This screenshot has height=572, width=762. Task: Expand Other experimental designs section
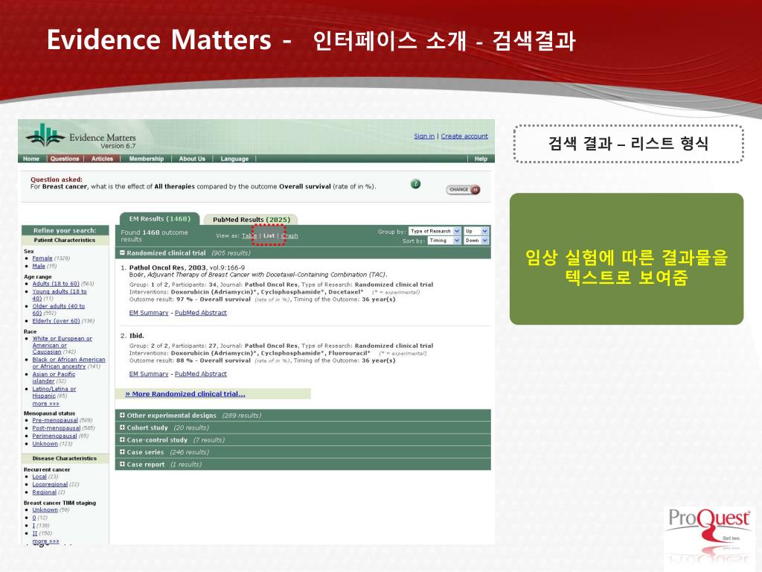[123, 416]
